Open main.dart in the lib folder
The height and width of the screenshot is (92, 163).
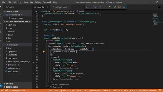coord(18,45)
